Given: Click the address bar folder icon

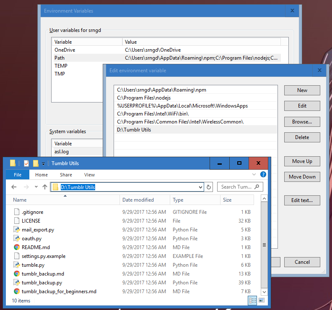Looking at the screenshot, I should point(56,187).
